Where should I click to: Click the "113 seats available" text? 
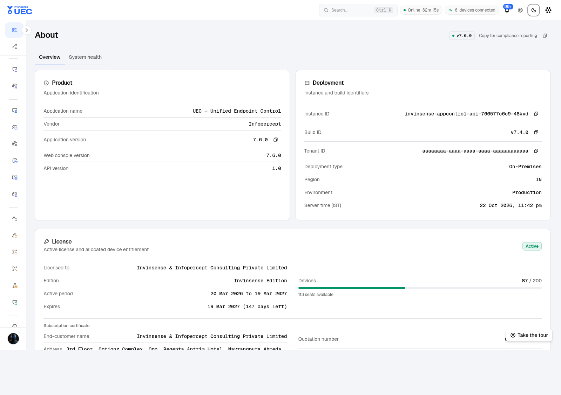coord(316,295)
